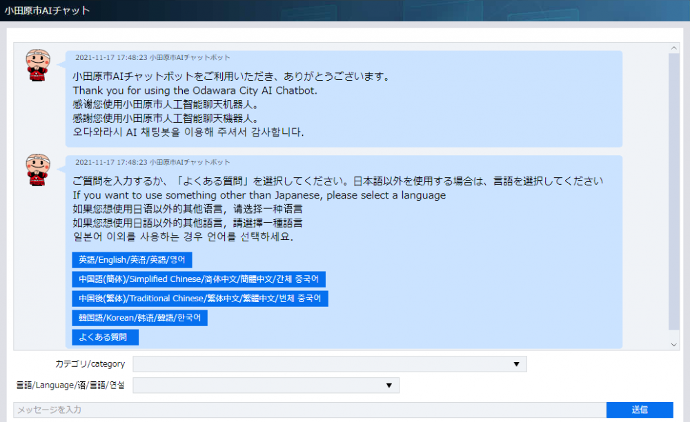Click the カテゴリ/category label
Image resolution: width=690 pixels, height=422 pixels.
pos(90,364)
